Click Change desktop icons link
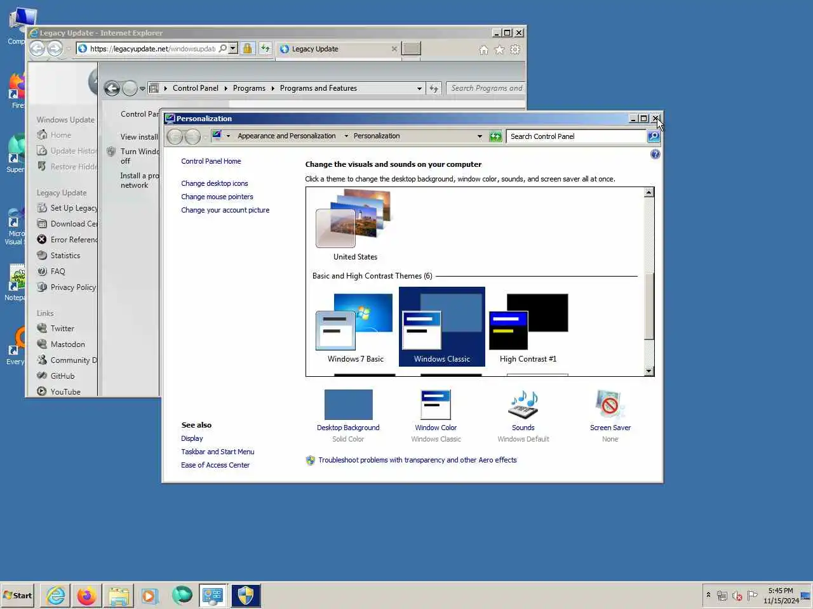Image resolution: width=813 pixels, height=609 pixels. coord(215,183)
